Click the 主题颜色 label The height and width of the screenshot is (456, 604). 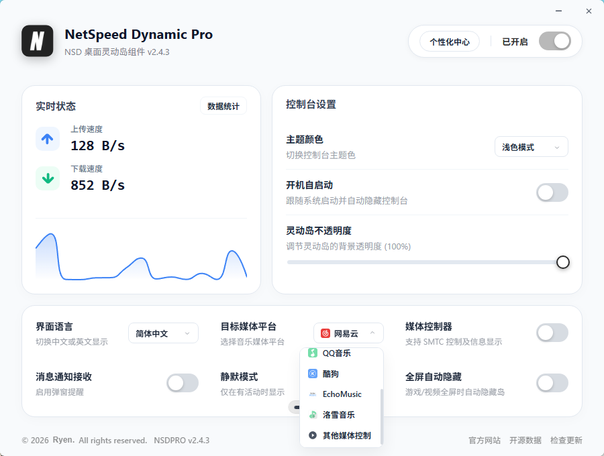(304, 139)
